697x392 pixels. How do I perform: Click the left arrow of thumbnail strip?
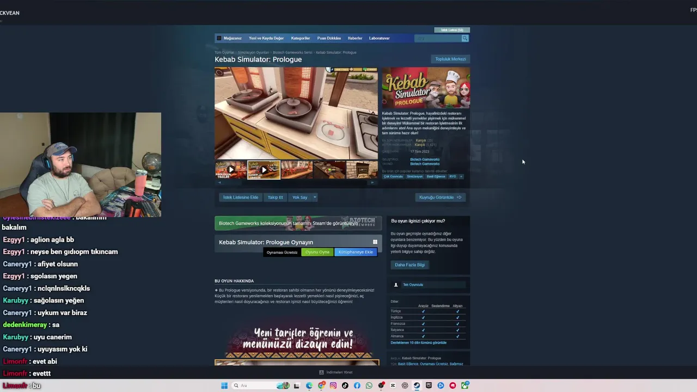[219, 182]
